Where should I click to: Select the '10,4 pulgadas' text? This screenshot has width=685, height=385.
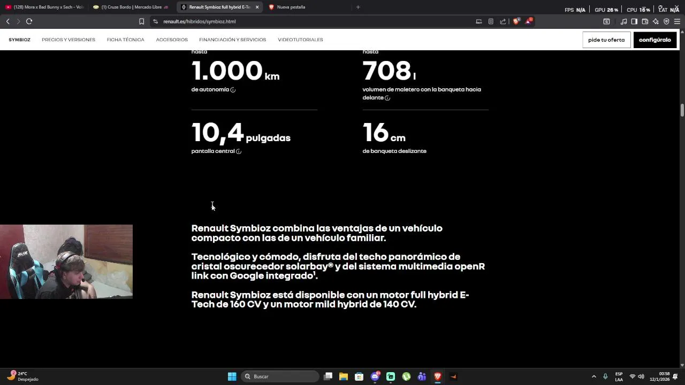(241, 133)
